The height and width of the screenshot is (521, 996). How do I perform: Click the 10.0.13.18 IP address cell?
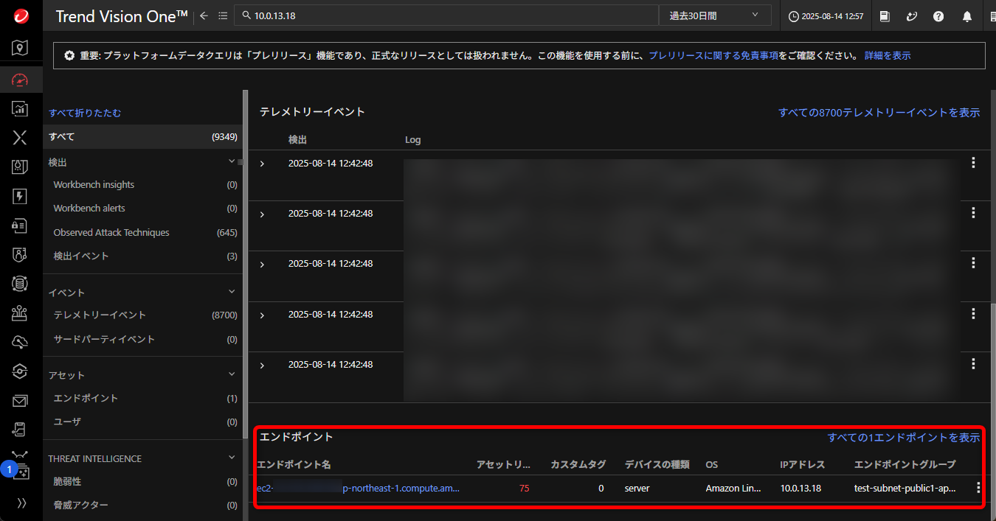click(x=800, y=488)
